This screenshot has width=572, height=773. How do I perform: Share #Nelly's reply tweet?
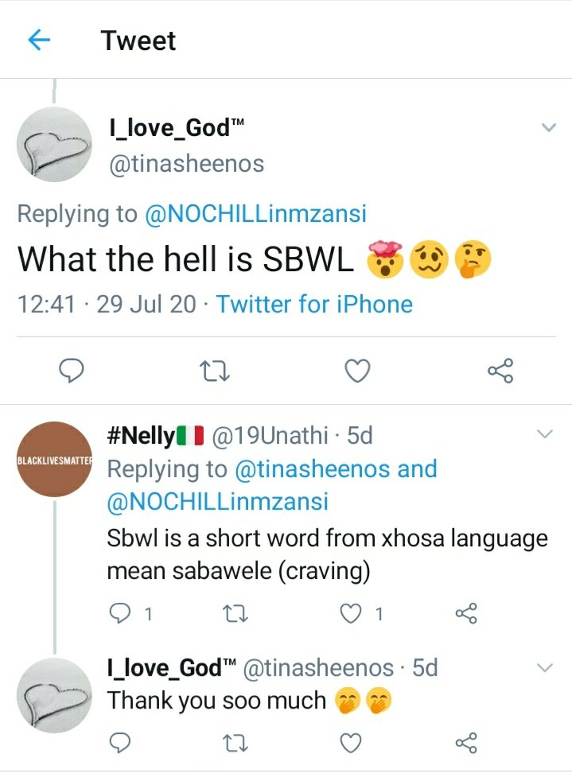466,614
